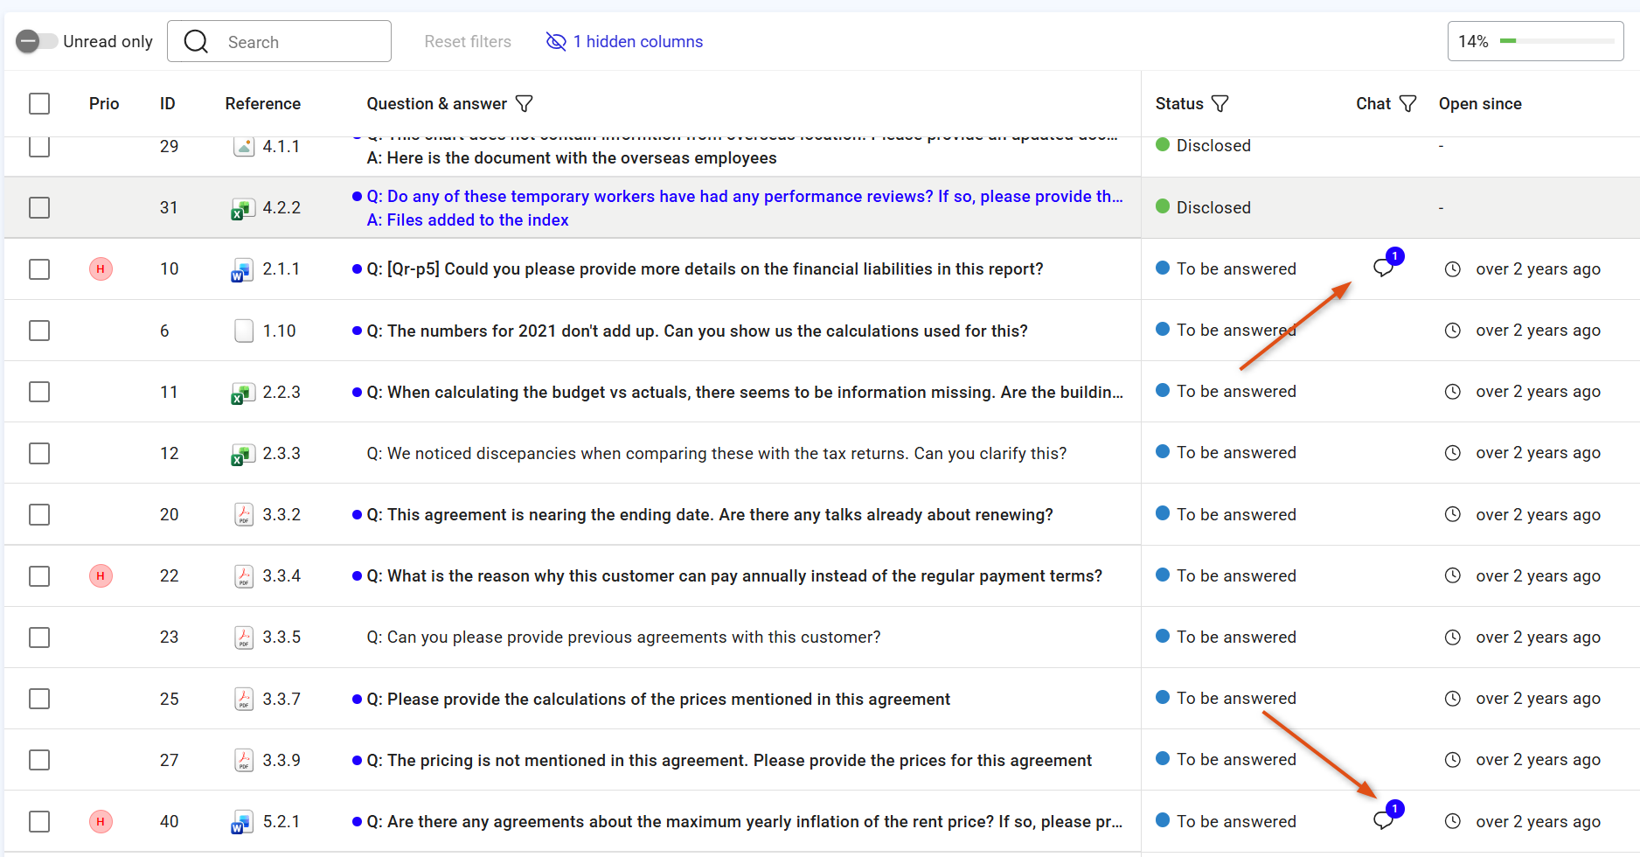
Task: Sort by Open since column
Action: pyautogui.click(x=1480, y=103)
